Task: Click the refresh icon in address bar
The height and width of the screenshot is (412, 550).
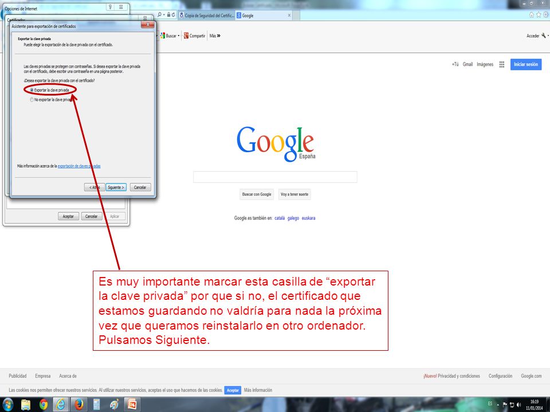Action: [x=173, y=15]
